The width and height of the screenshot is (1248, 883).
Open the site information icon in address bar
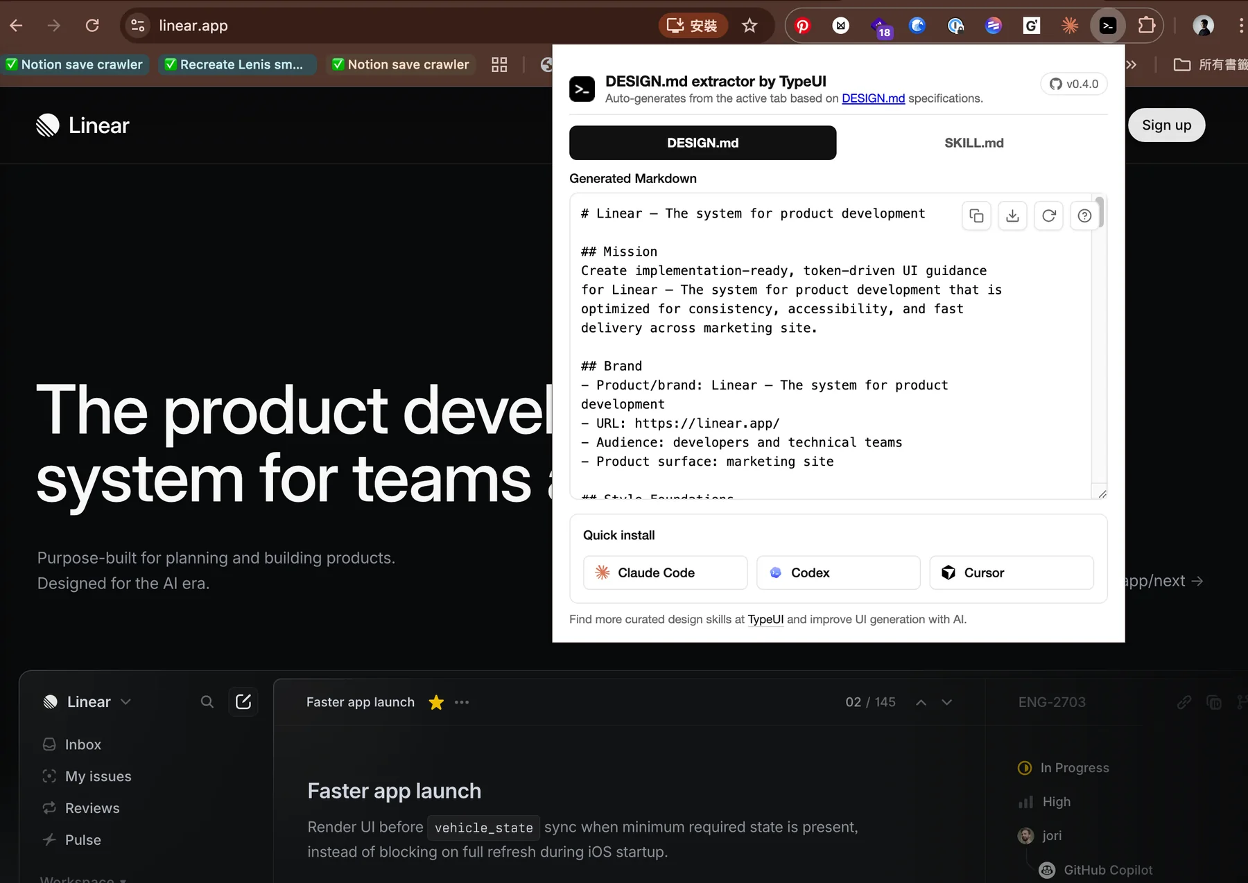(x=138, y=26)
